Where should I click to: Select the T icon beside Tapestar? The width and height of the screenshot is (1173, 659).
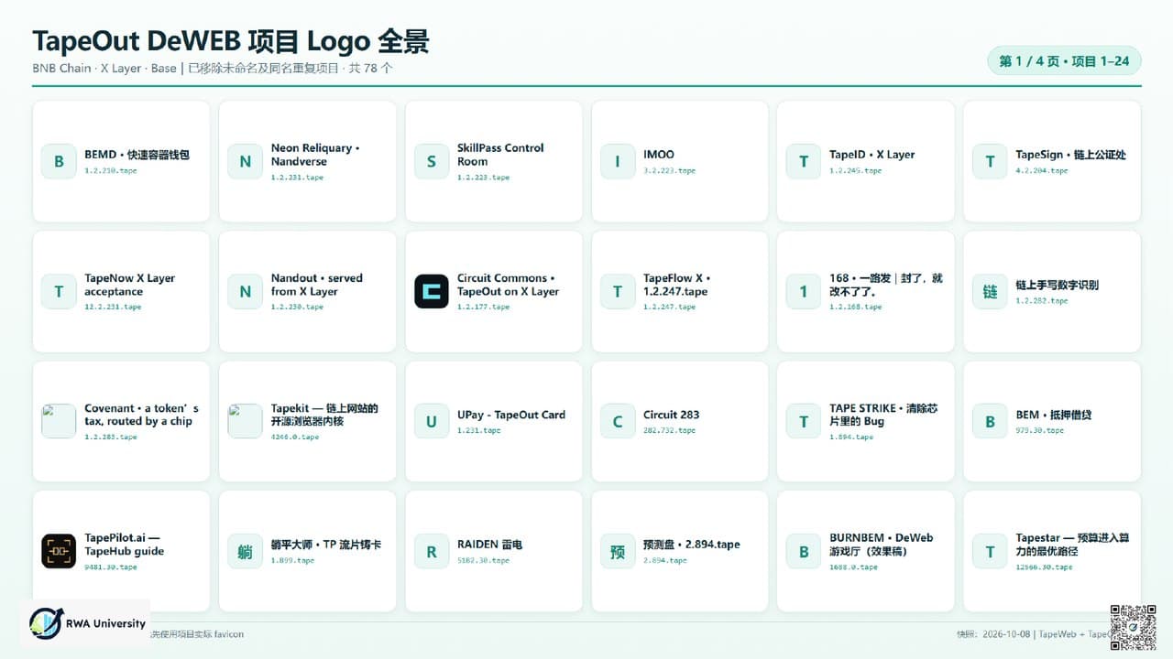tap(990, 551)
